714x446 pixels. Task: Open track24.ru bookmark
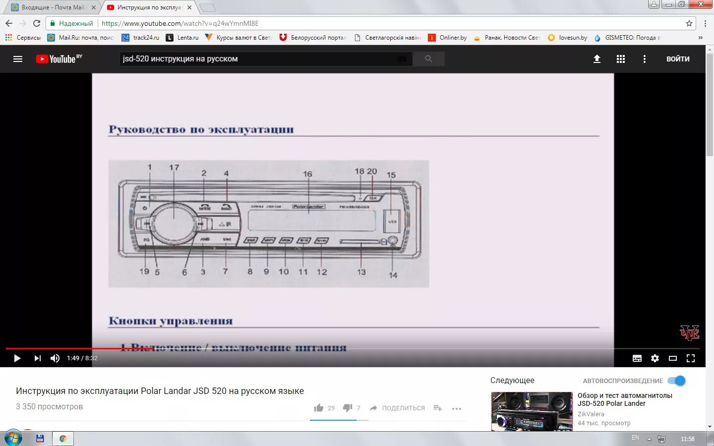pos(140,37)
